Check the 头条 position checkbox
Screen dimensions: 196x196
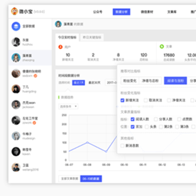pyautogui.click(x=147, y=127)
